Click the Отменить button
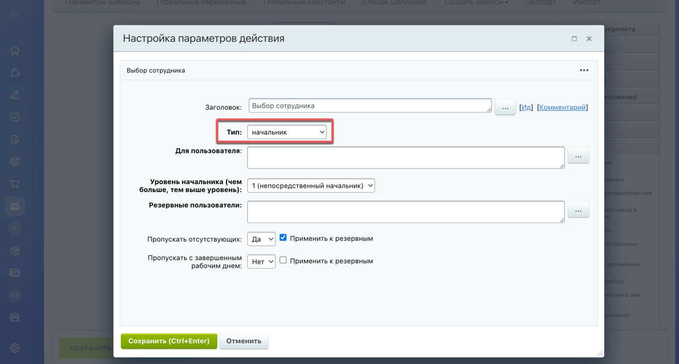The image size is (679, 364). point(244,341)
